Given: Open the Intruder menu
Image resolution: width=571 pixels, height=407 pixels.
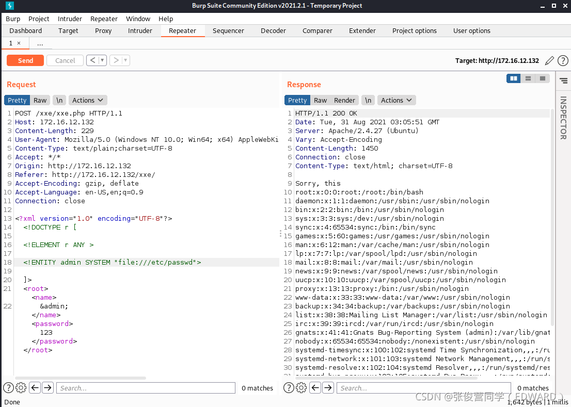Looking at the screenshot, I should coord(70,19).
